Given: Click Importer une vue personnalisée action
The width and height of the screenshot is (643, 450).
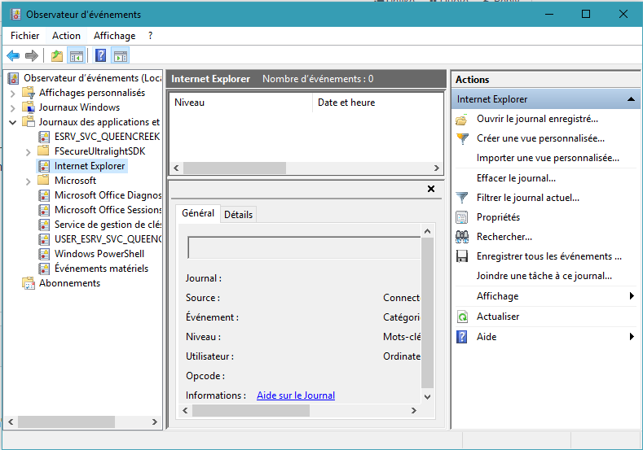Looking at the screenshot, I should [548, 158].
